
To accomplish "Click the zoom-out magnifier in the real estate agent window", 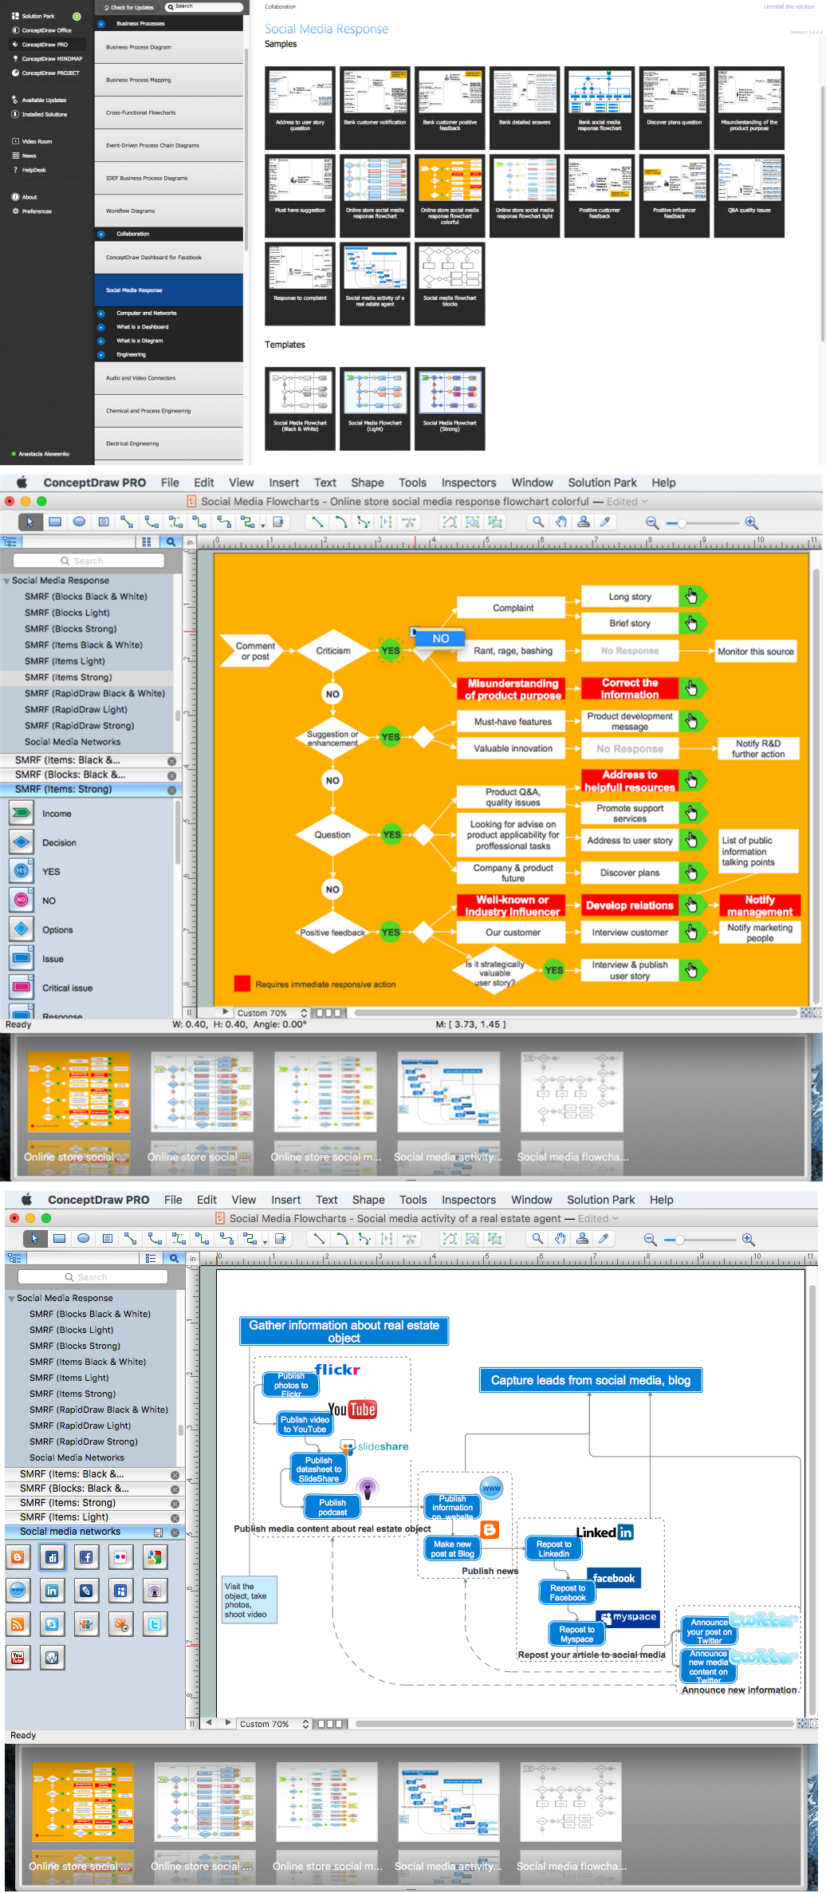I will click(651, 1240).
